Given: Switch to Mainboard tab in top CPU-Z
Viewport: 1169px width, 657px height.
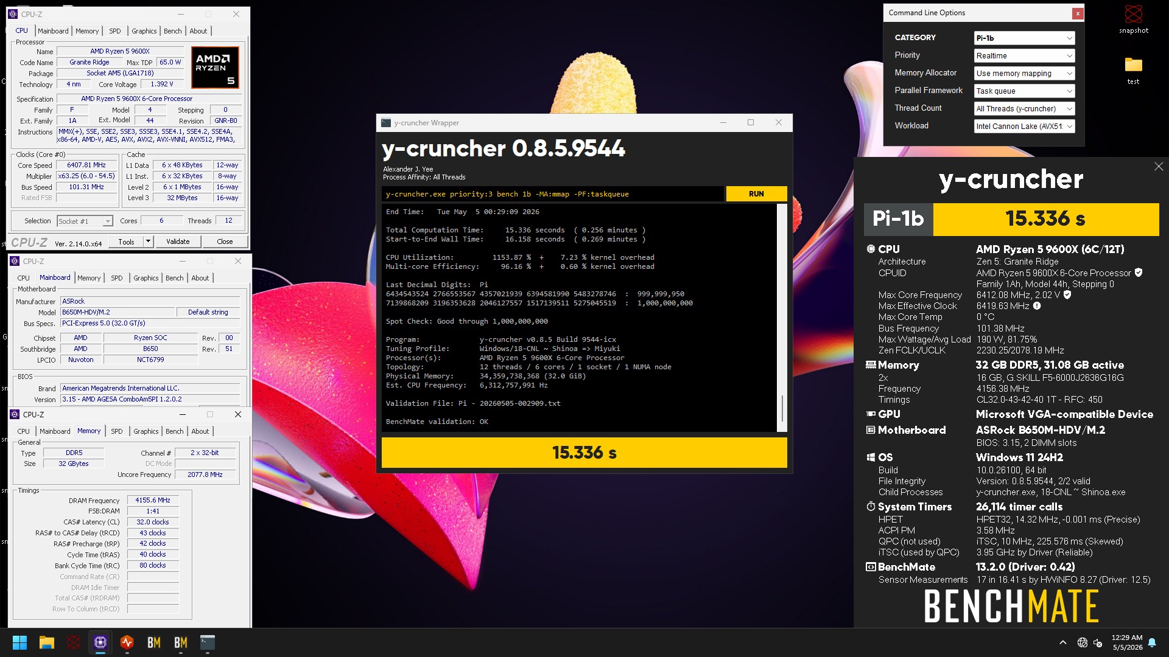Looking at the screenshot, I should pyautogui.click(x=53, y=31).
